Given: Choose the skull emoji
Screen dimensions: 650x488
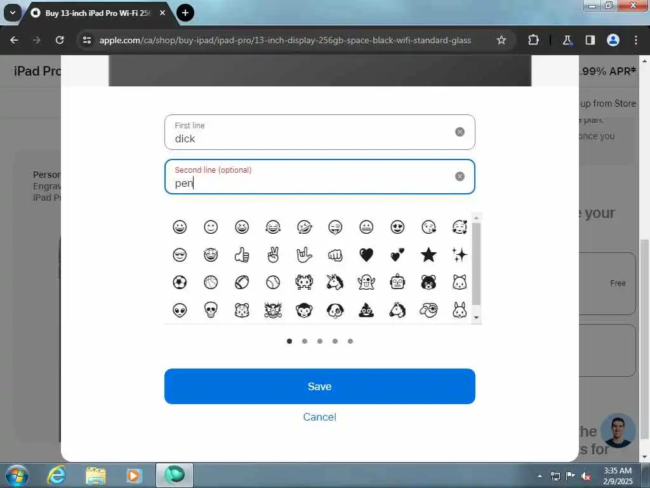Looking at the screenshot, I should click(x=211, y=310).
